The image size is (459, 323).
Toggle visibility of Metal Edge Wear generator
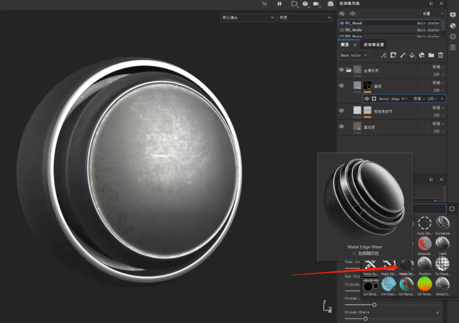pyautogui.click(x=366, y=99)
